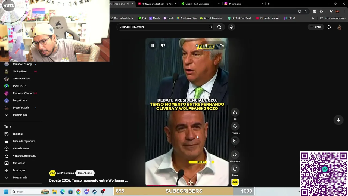Open the RPP sound source thumbnail

point(235,182)
